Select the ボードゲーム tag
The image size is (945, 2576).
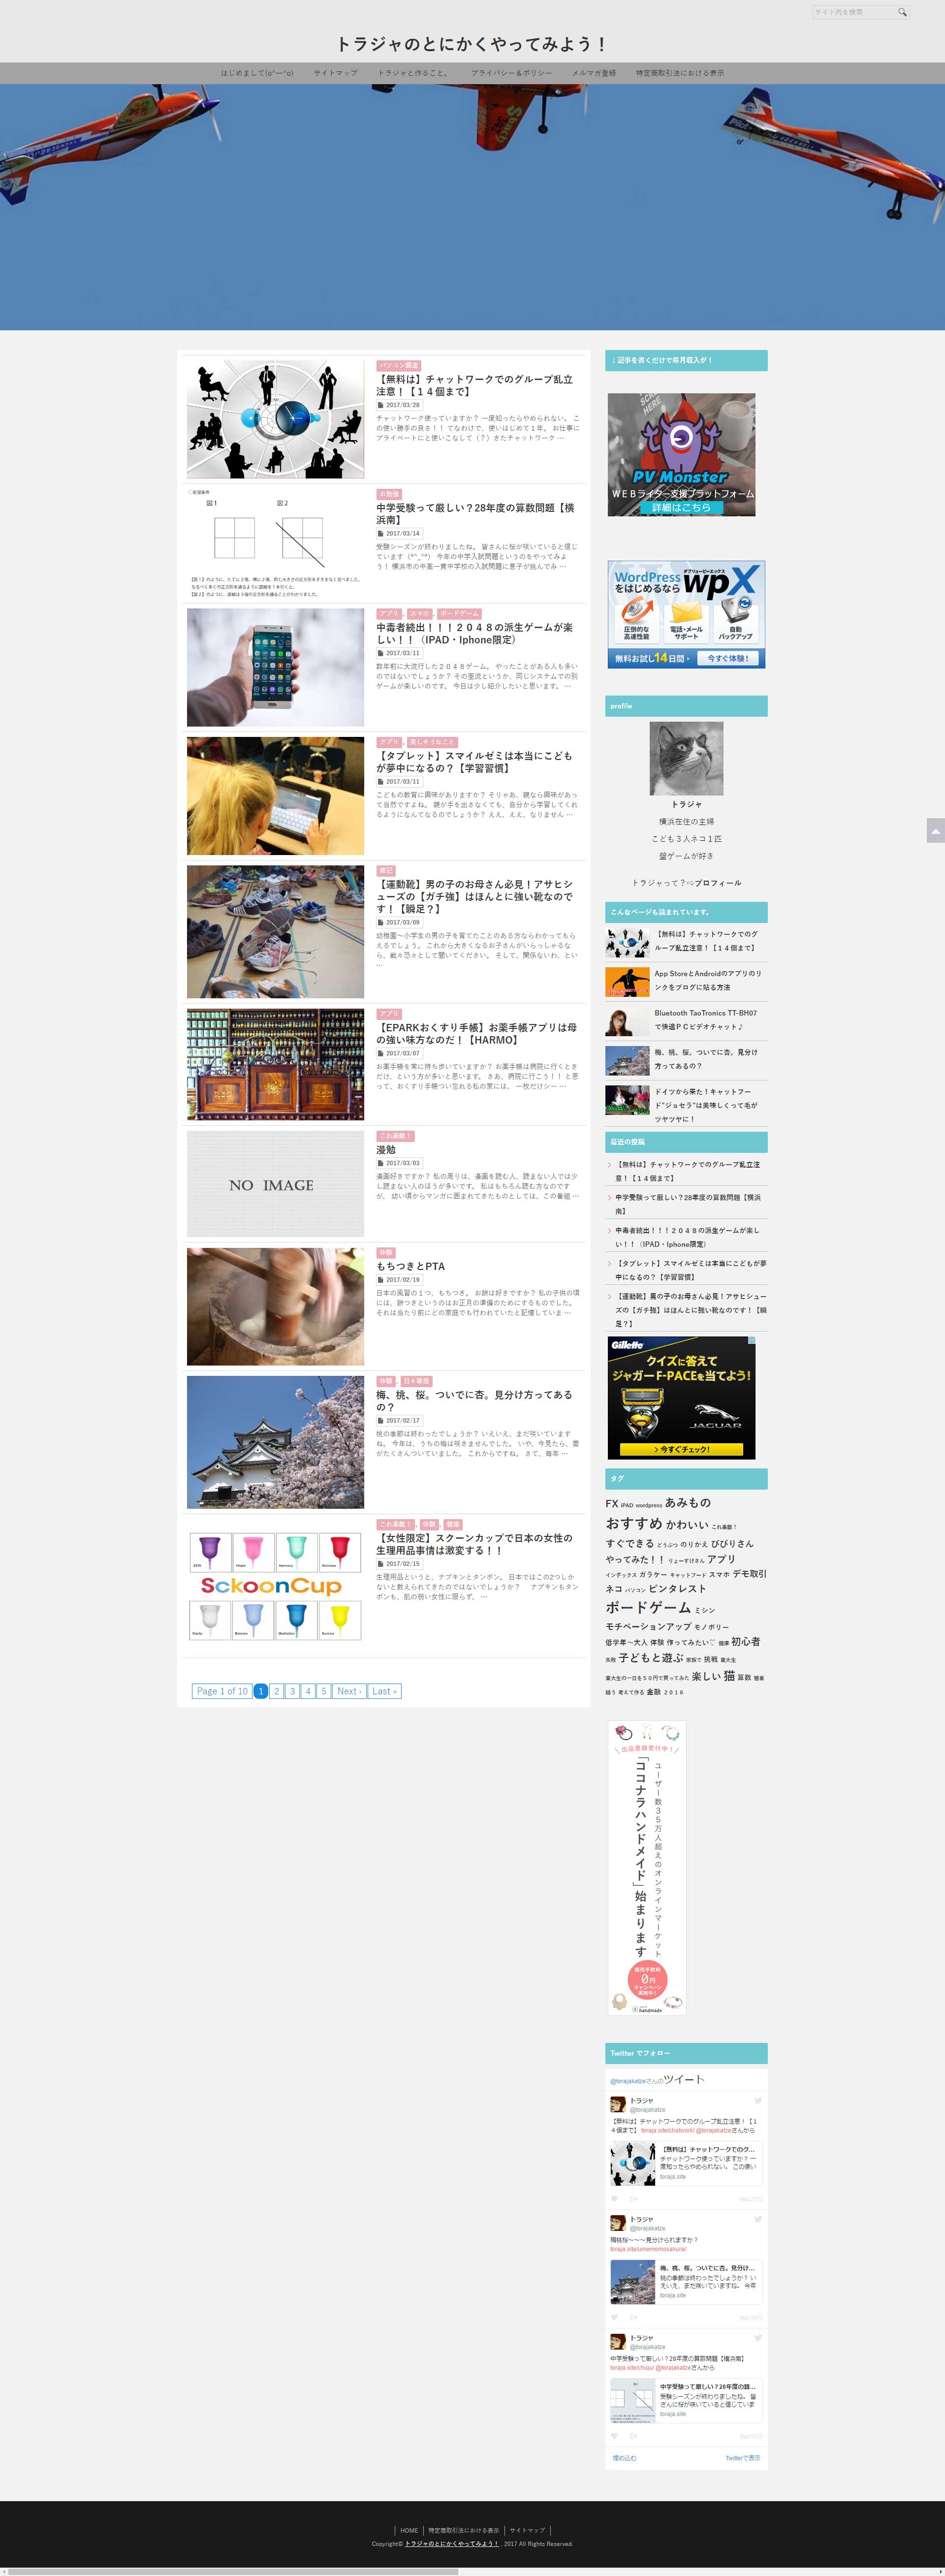[x=648, y=1607]
